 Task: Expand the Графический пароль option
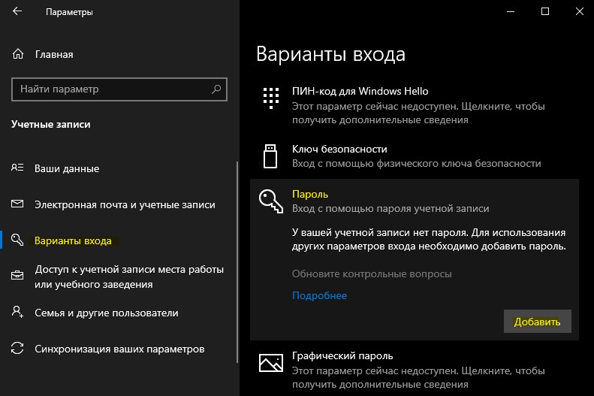coord(415,370)
